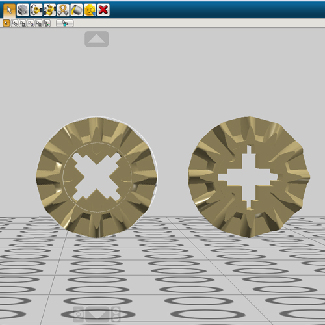Click the Invert selection button
This screenshot has height=325, width=325.
coord(65,23)
